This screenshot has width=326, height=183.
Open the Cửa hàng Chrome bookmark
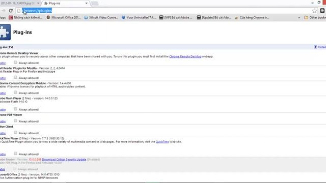(252, 18)
